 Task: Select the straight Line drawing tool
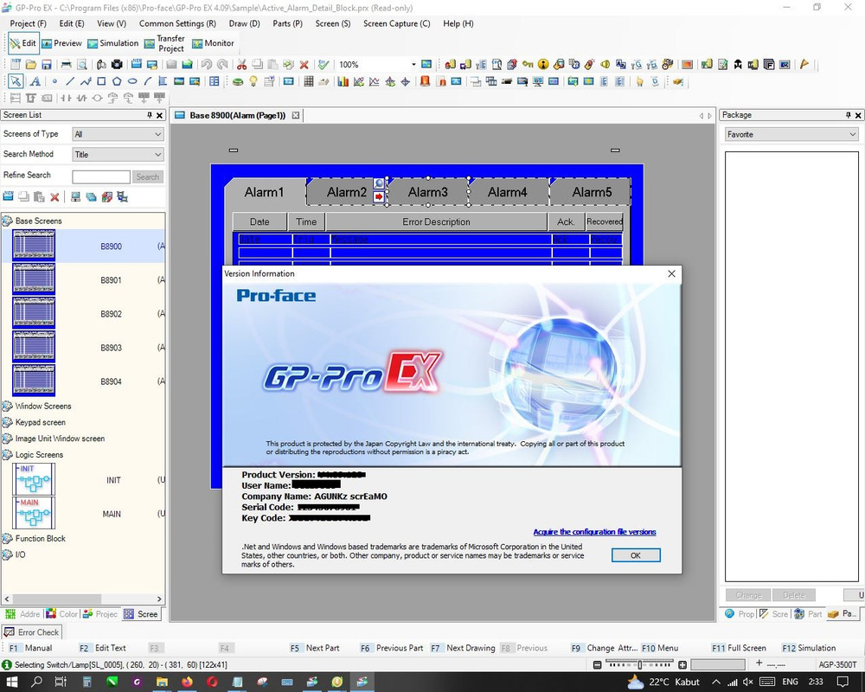coord(70,81)
